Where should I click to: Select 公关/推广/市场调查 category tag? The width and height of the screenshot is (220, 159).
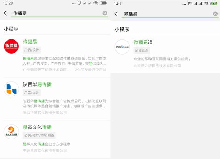[x=39, y=135]
